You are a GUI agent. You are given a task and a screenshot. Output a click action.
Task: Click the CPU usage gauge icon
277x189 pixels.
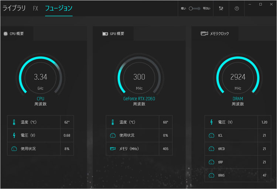tap(14, 149)
